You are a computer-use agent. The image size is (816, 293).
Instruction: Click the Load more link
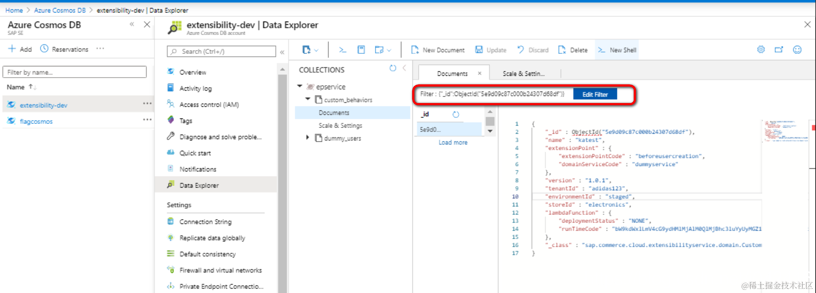pyautogui.click(x=453, y=142)
